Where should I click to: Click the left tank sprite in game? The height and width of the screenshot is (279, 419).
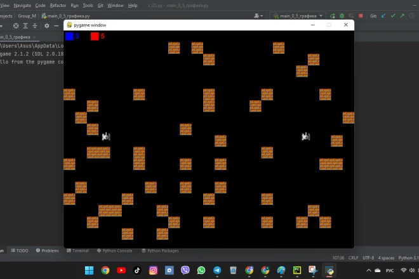coord(106,136)
